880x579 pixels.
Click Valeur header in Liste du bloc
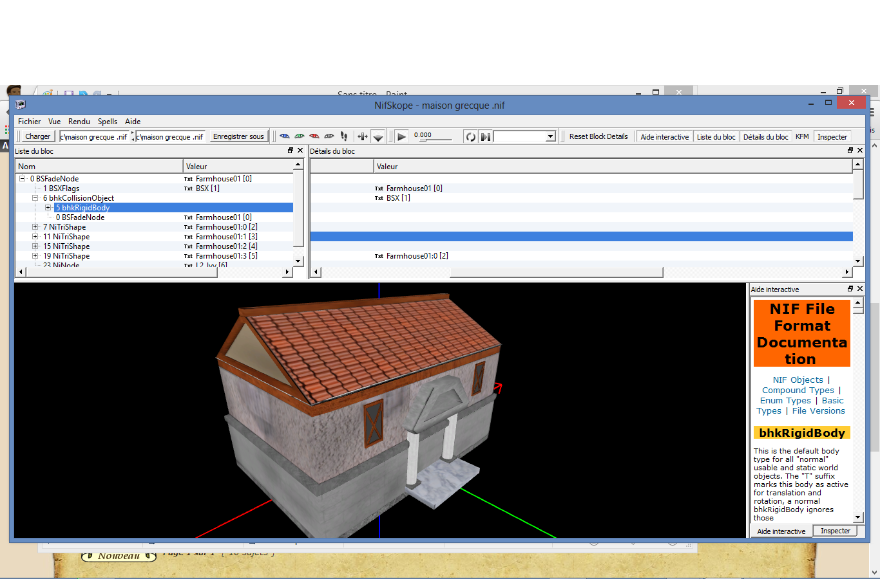click(238, 166)
